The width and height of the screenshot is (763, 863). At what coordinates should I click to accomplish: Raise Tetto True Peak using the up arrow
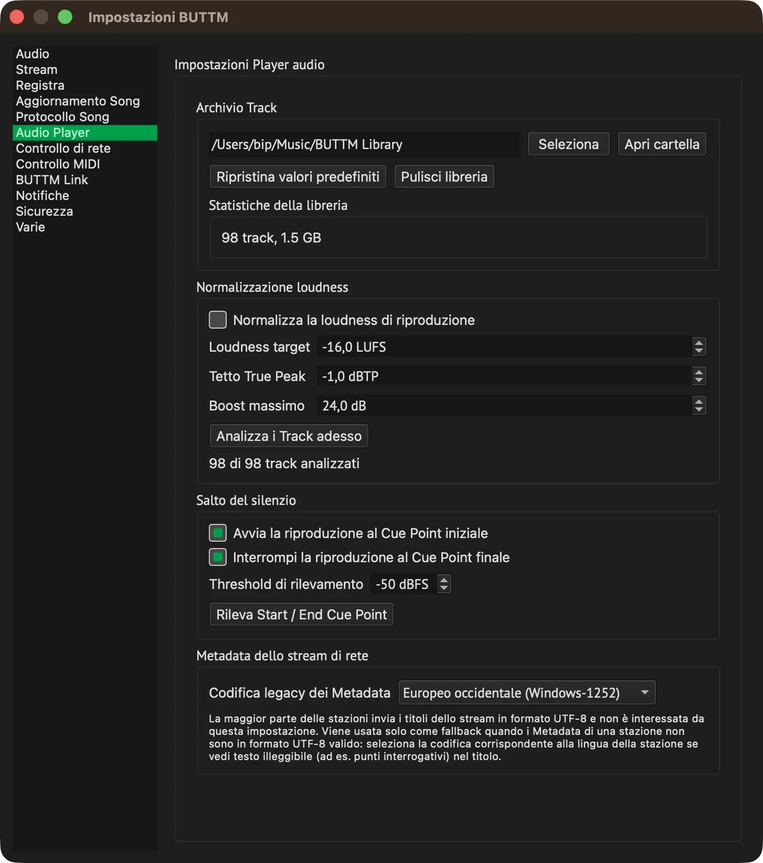[698, 372]
